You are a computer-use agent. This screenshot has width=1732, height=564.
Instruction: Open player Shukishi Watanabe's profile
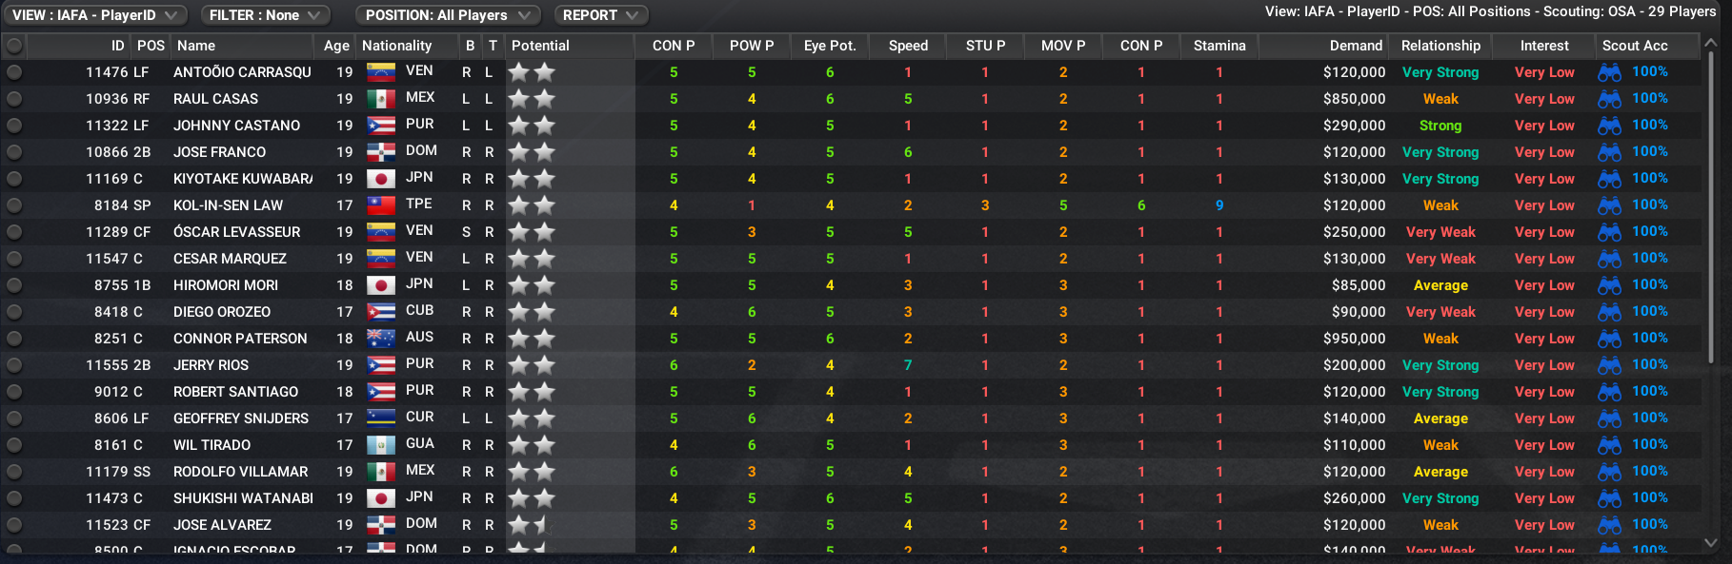[243, 498]
